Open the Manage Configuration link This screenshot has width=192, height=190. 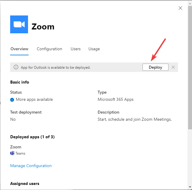click(x=31, y=166)
